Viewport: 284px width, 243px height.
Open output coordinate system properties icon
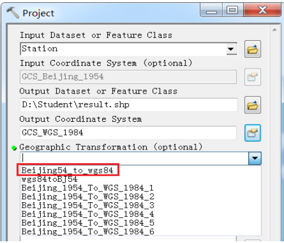coord(253,133)
